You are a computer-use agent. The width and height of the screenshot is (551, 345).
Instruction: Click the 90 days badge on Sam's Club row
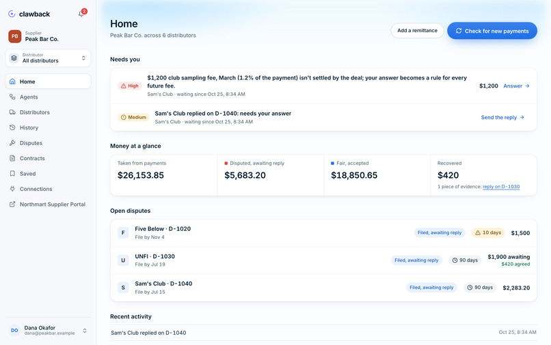480,287
